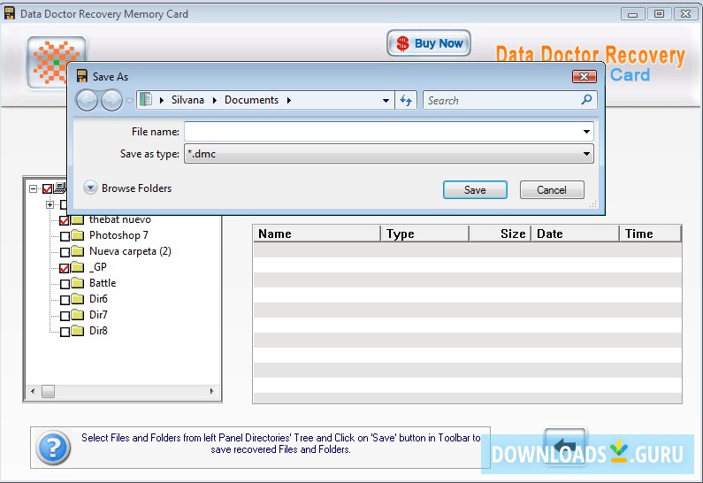Click the Search box in Save As
Screen dimensions: 703x483
[x=509, y=100]
